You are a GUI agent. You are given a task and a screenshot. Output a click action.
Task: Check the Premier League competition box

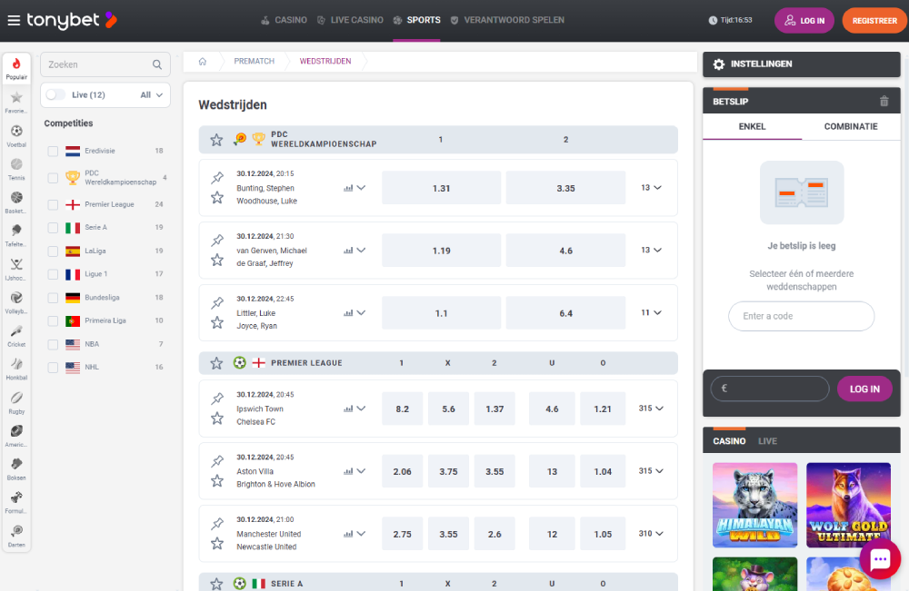click(x=53, y=204)
